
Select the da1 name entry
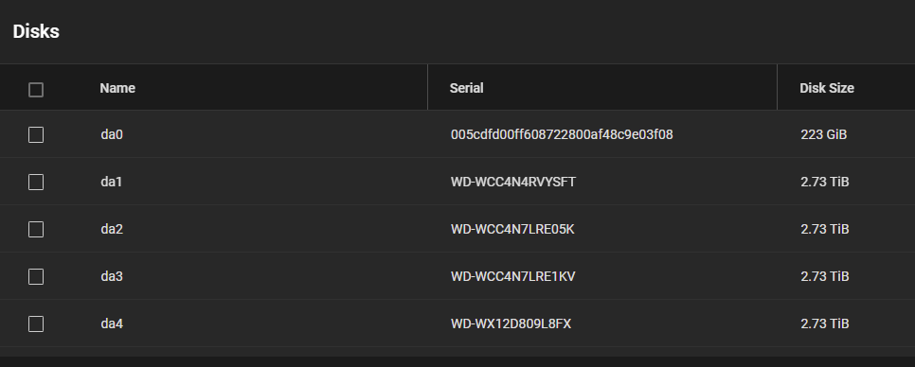tap(112, 182)
